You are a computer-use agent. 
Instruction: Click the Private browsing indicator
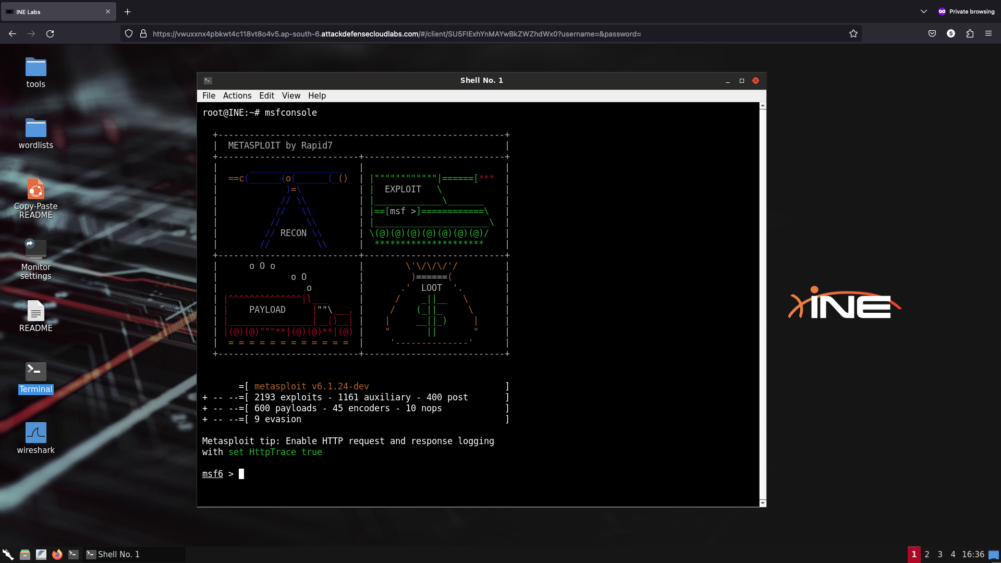pyautogui.click(x=966, y=11)
